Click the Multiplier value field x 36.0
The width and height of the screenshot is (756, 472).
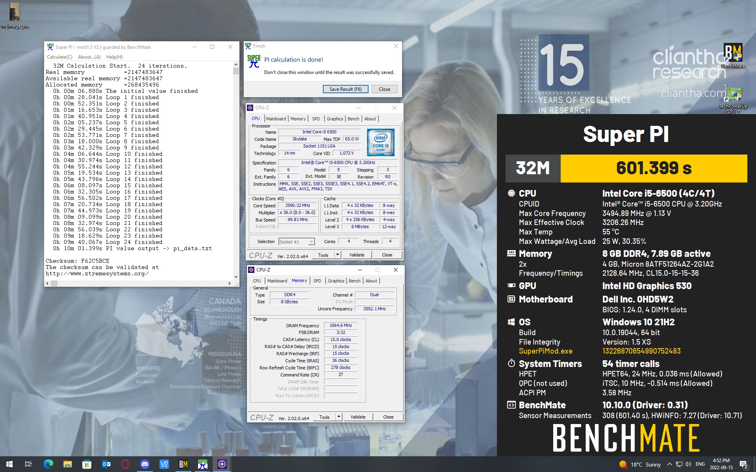298,212
